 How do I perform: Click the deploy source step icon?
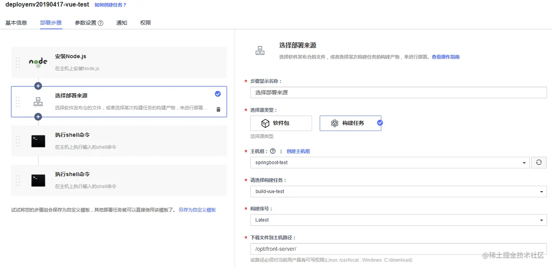pyautogui.click(x=37, y=101)
